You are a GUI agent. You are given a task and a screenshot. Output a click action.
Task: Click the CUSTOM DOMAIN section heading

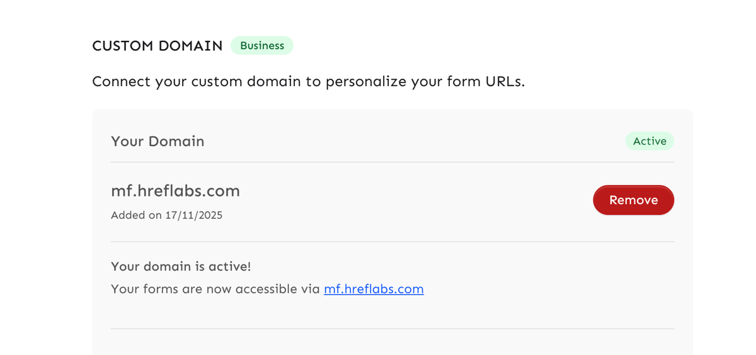click(x=157, y=46)
